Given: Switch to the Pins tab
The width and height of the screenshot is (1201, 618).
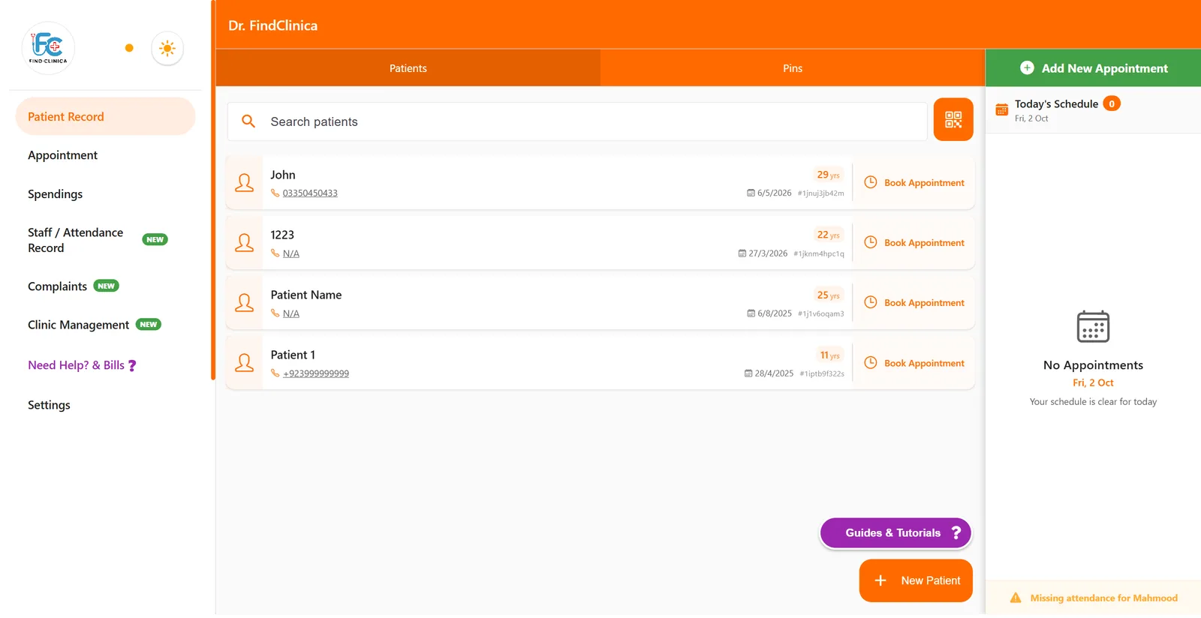Looking at the screenshot, I should tap(793, 68).
